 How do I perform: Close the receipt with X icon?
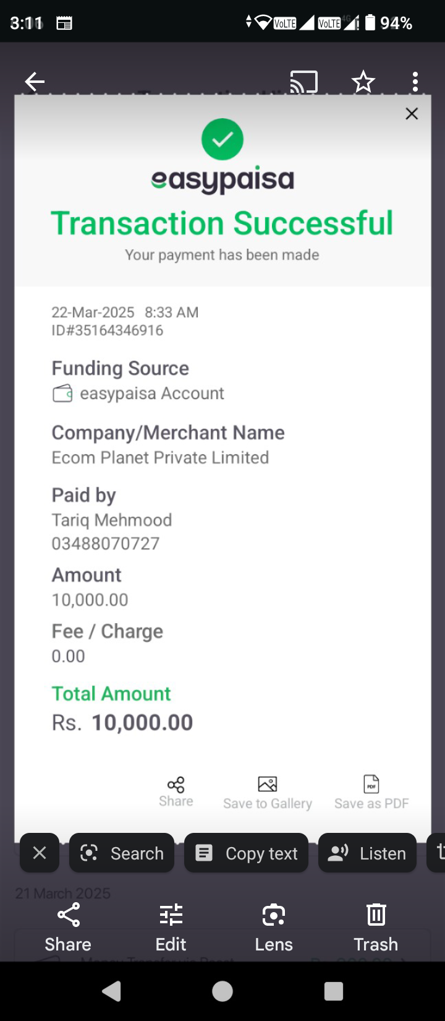[x=412, y=114]
